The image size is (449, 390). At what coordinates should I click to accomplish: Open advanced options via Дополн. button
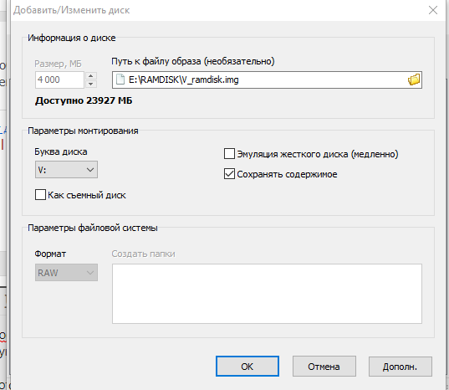click(x=401, y=367)
